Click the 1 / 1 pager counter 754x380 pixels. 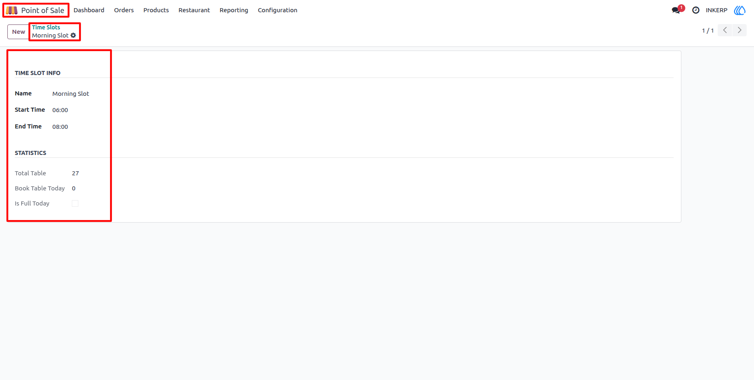pyautogui.click(x=707, y=31)
